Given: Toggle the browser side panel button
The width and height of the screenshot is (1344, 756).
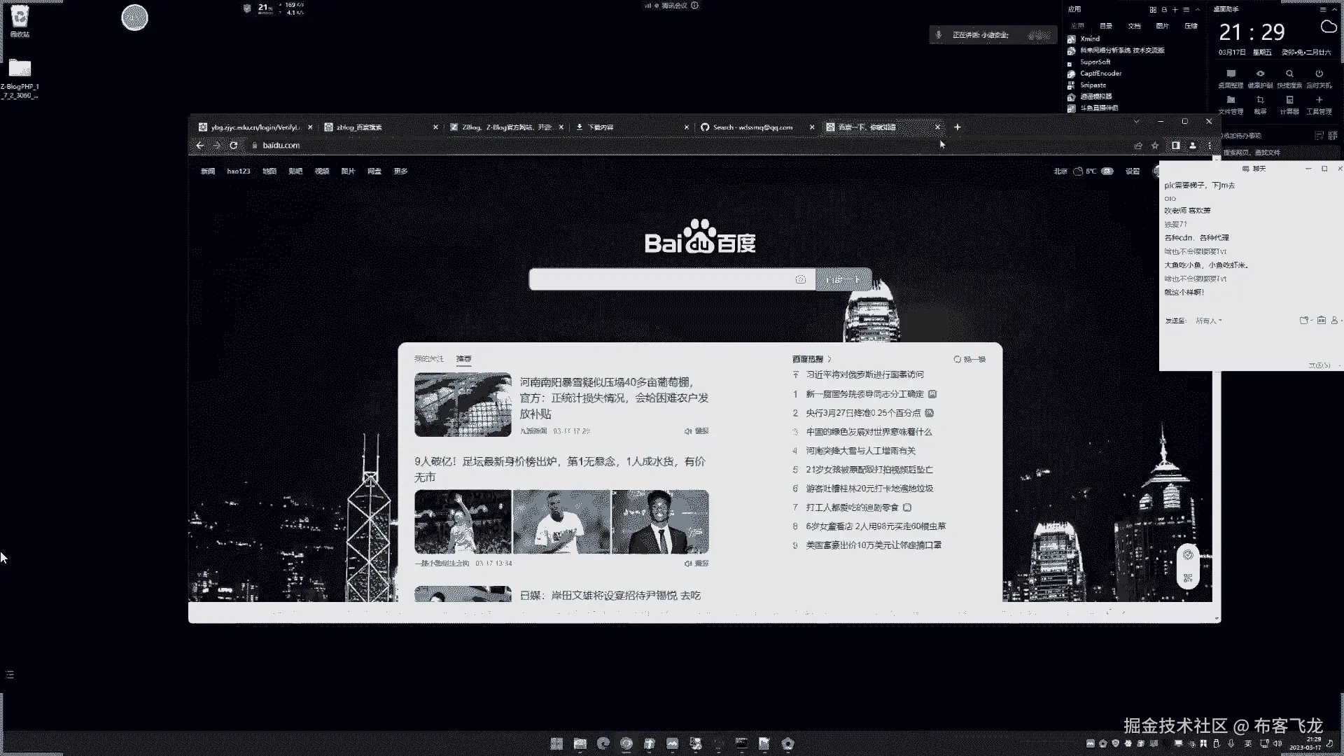Looking at the screenshot, I should tap(1176, 146).
